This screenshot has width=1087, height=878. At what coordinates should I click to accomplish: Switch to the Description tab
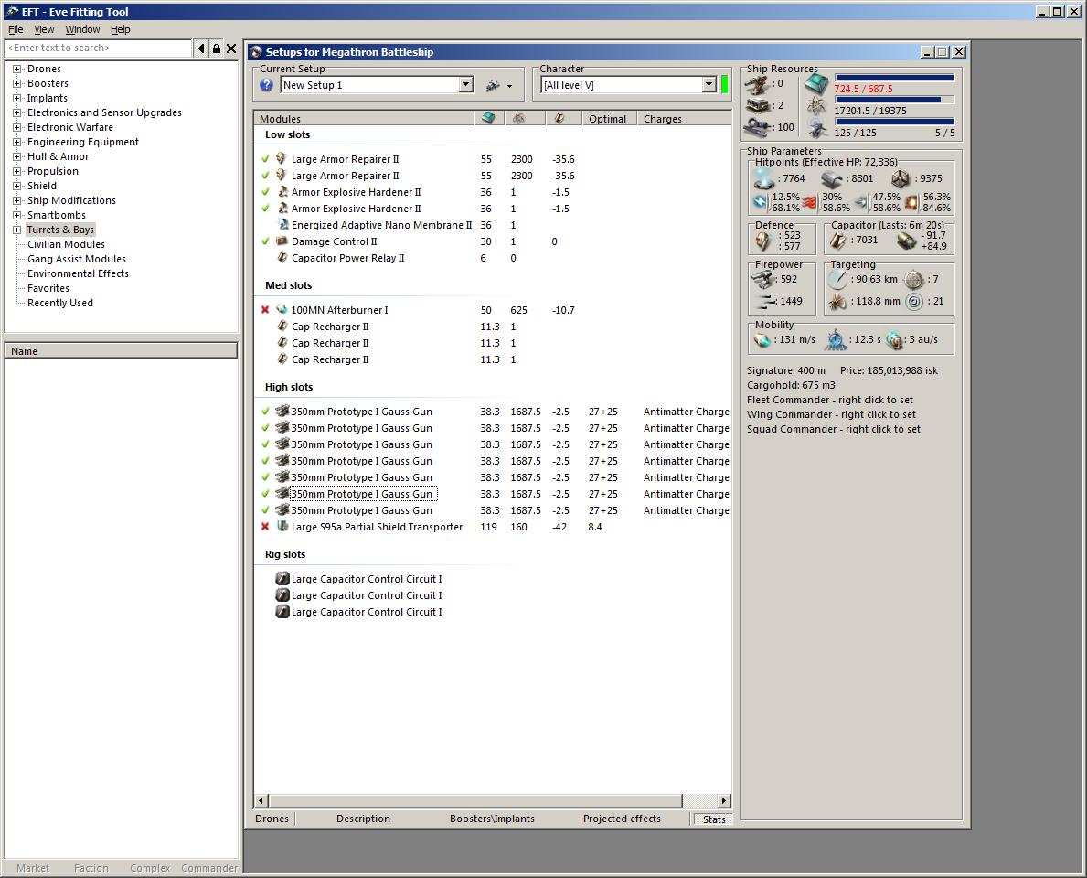pos(363,819)
